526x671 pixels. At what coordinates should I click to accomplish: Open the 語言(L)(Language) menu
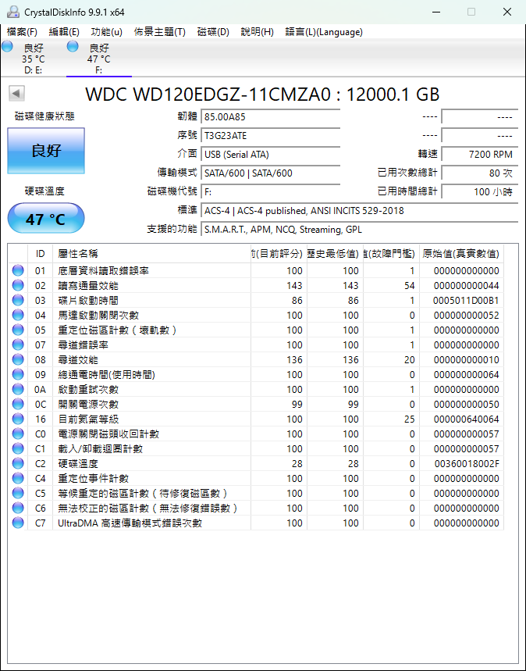tap(324, 32)
